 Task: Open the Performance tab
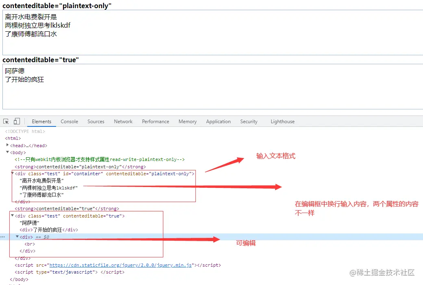156,122
